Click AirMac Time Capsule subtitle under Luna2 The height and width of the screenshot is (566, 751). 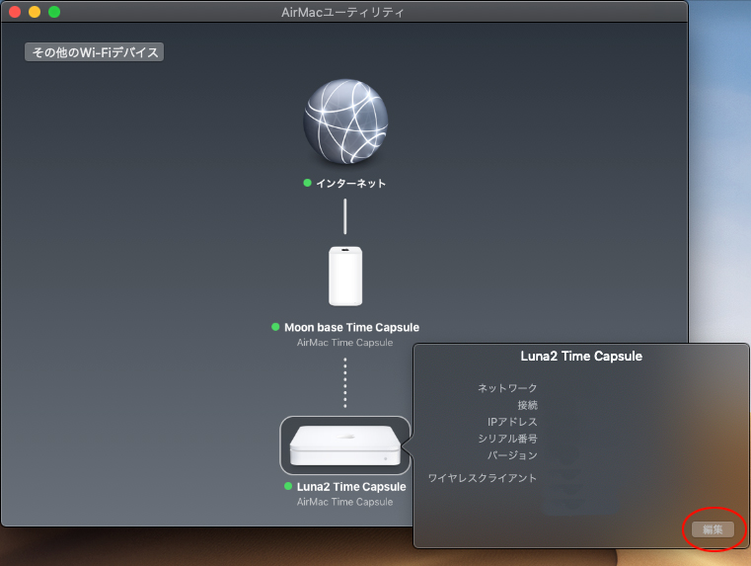[344, 502]
